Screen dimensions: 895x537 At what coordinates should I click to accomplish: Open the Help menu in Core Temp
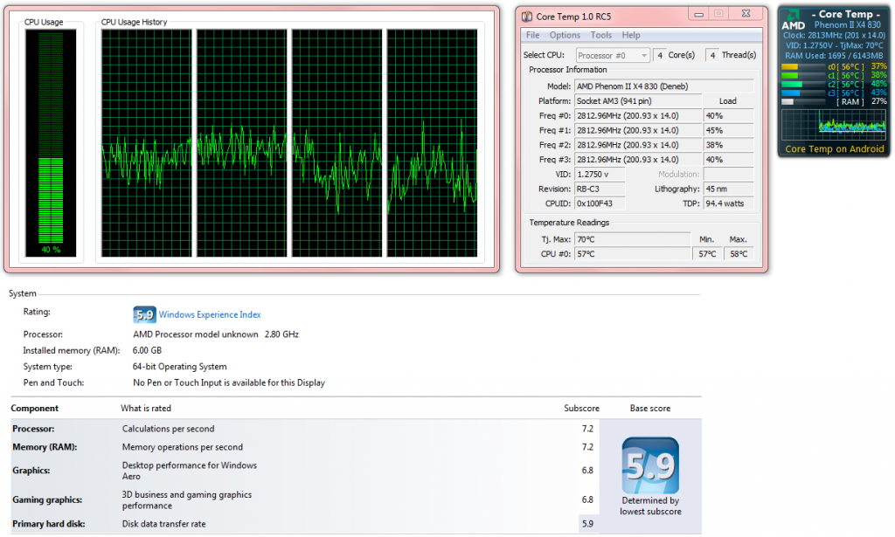(x=631, y=35)
